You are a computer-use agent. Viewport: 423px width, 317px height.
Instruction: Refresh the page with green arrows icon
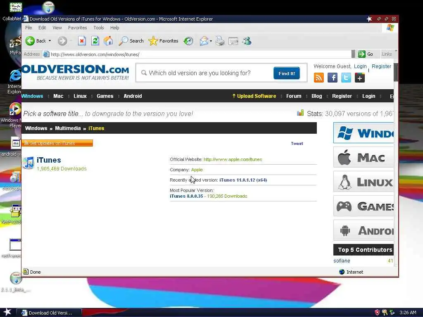[x=95, y=41]
